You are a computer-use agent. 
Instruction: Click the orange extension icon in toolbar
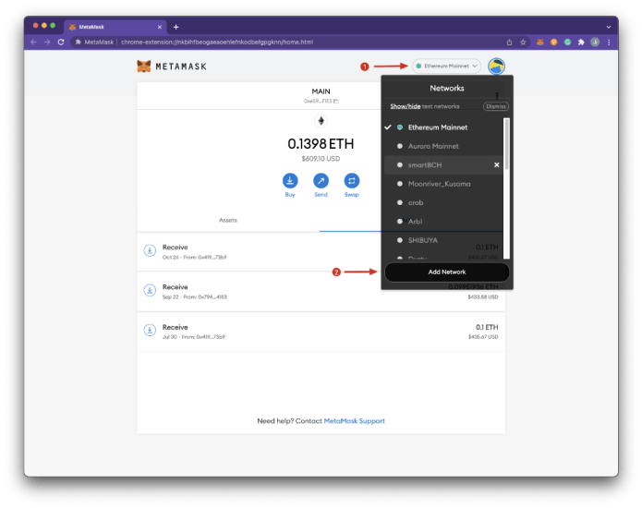point(554,42)
